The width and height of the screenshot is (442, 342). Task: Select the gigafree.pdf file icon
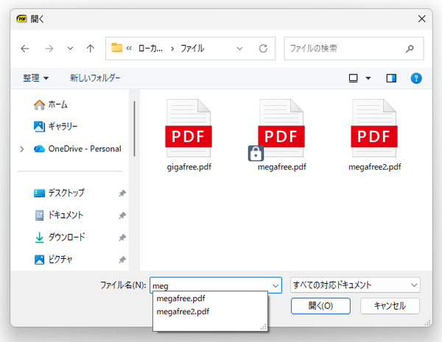click(x=189, y=128)
